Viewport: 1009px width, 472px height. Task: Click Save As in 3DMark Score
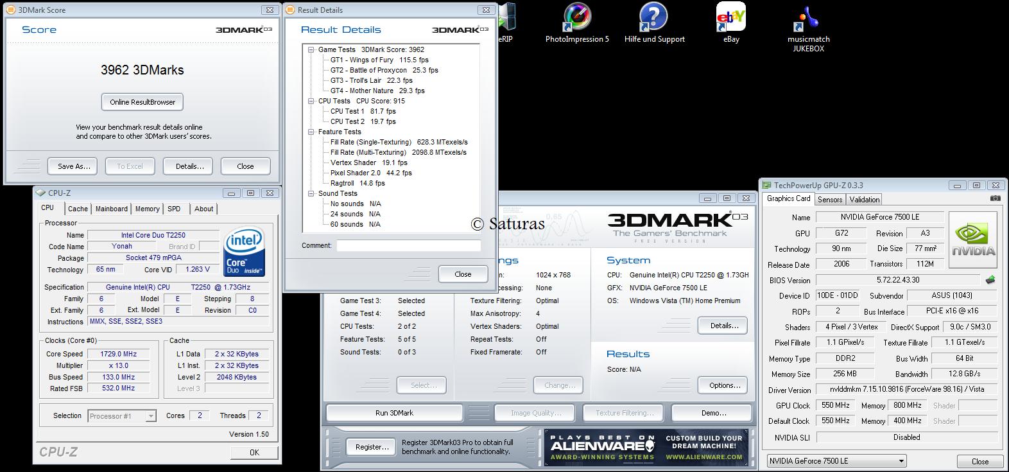coord(73,166)
